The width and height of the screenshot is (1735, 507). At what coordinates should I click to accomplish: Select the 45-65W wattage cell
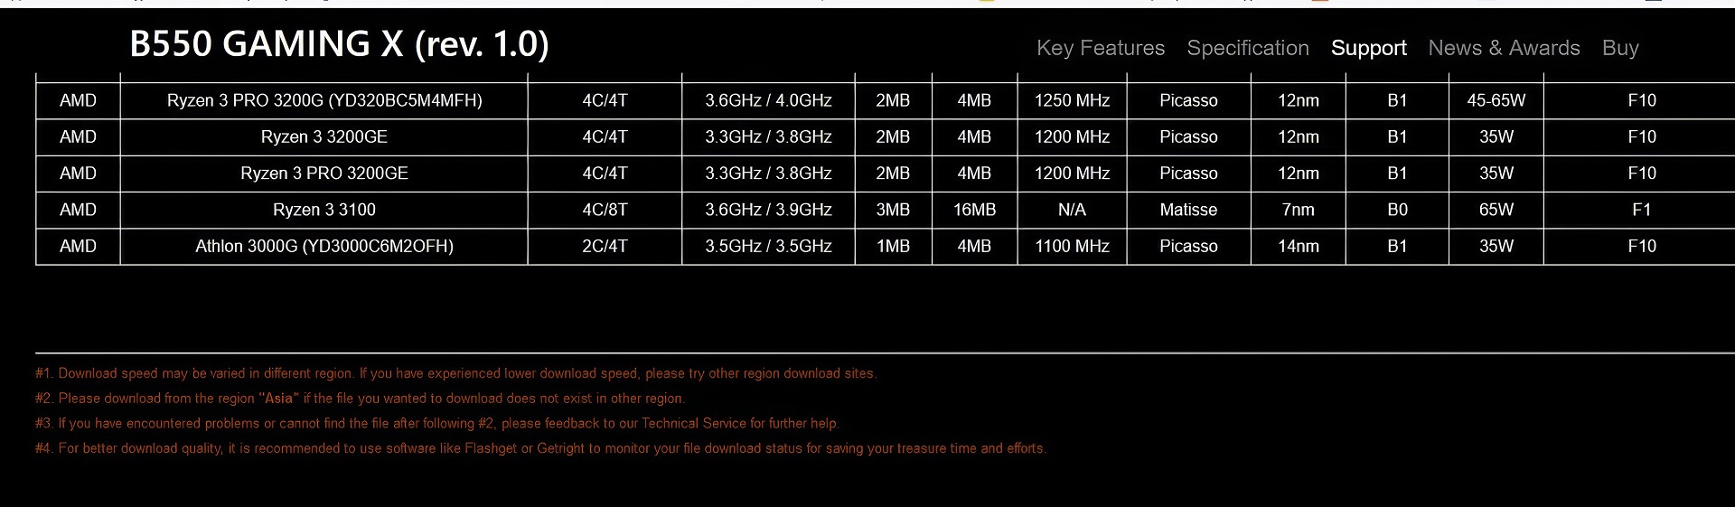pyautogui.click(x=1496, y=100)
